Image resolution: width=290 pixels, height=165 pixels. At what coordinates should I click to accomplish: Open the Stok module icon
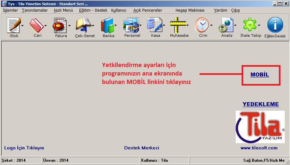[x=13, y=25]
